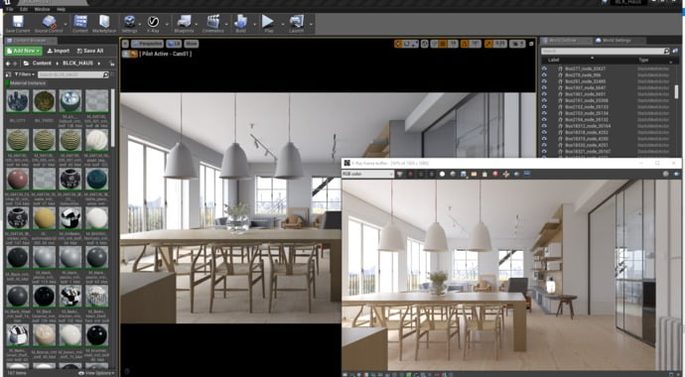Screen dimensions: 685x377
Task: Open the Help menu
Action: pyautogui.click(x=62, y=9)
